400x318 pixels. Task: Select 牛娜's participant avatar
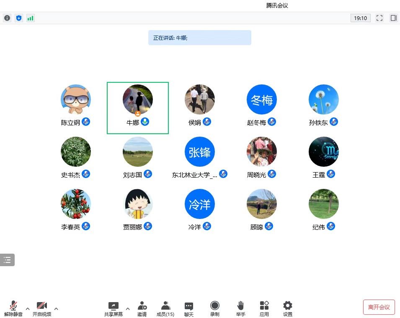point(138,100)
